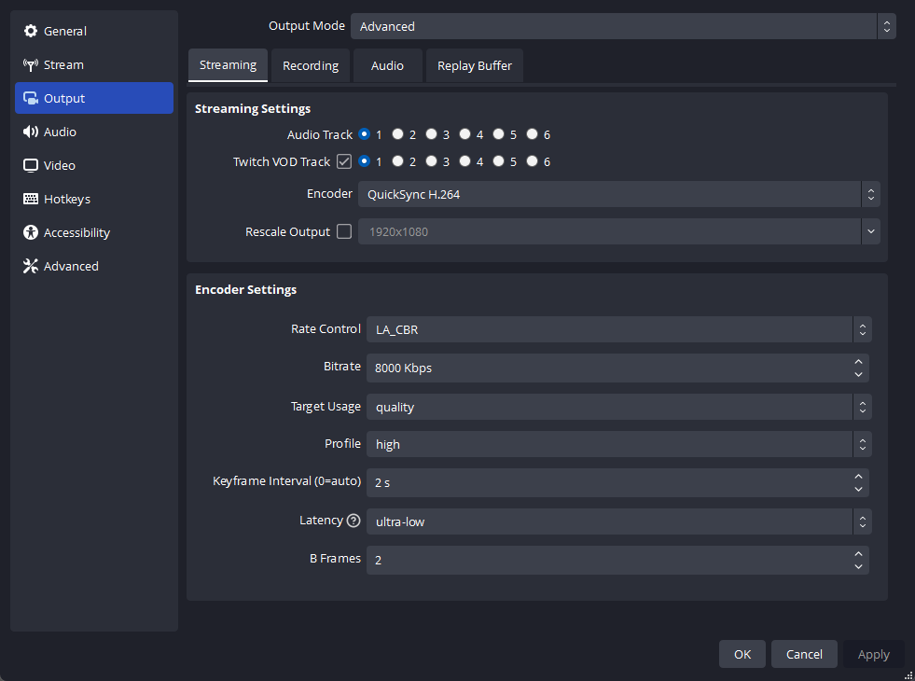Click the Video display icon
915x681 pixels.
pos(31,166)
